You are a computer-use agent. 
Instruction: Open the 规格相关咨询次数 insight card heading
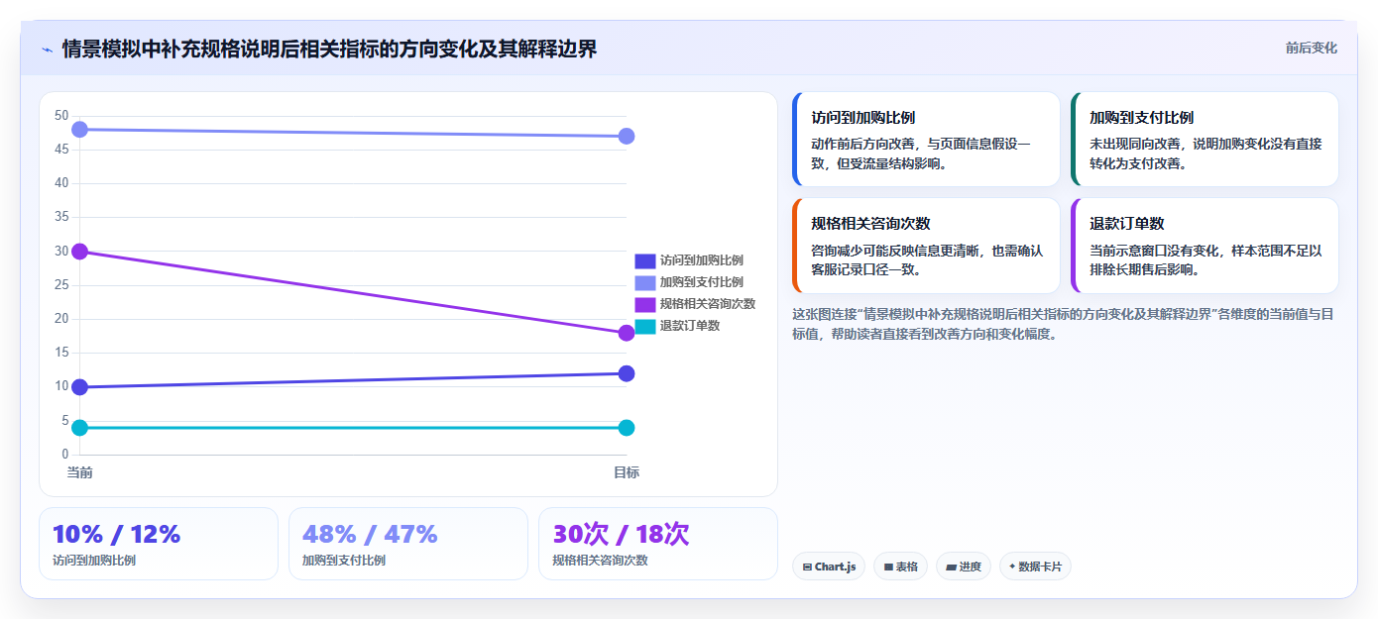coord(870,224)
